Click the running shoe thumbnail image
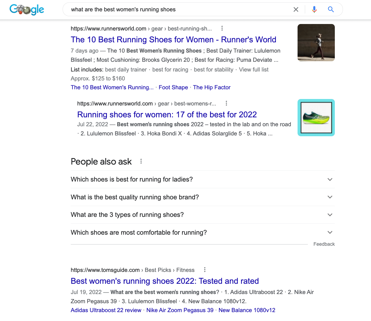 (316, 118)
